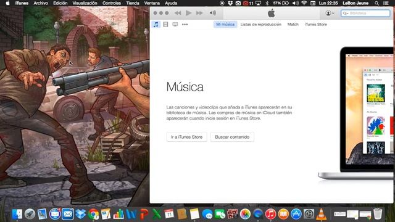395x222 pixels.
Task: Open the Ventana menu
Action: [152, 3]
